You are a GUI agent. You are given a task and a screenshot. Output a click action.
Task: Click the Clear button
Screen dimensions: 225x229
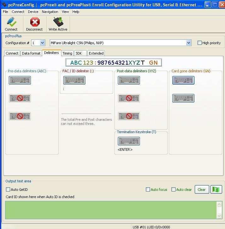[x=202, y=190]
